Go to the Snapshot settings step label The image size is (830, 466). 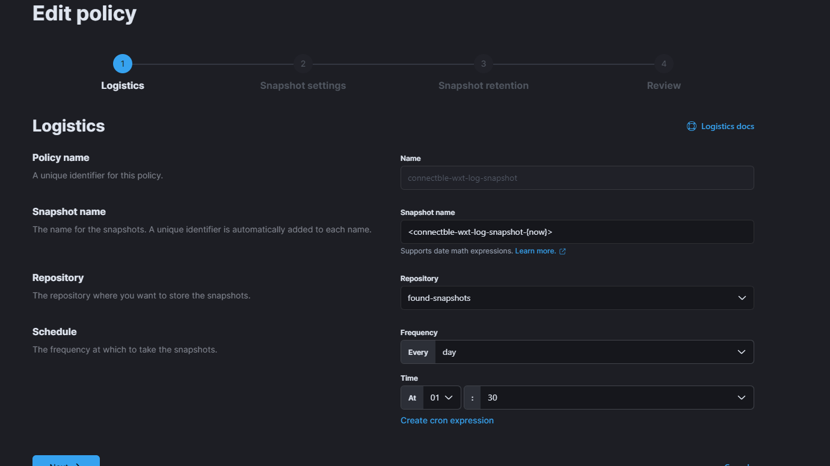coord(303,85)
